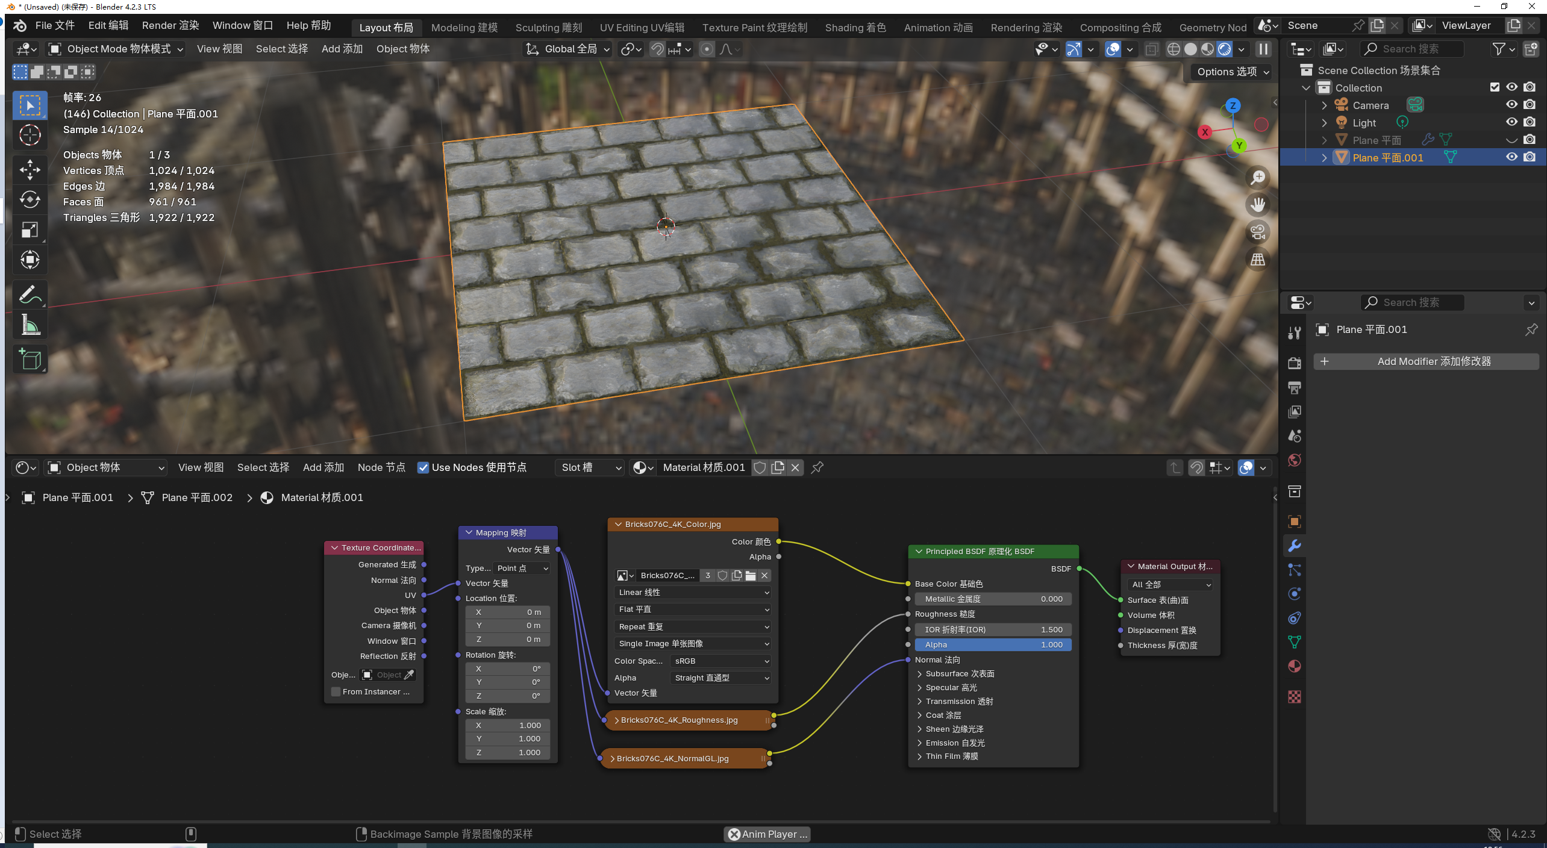Open Global transform orientation dropdown
Screen dimensions: 1547x848
point(567,49)
